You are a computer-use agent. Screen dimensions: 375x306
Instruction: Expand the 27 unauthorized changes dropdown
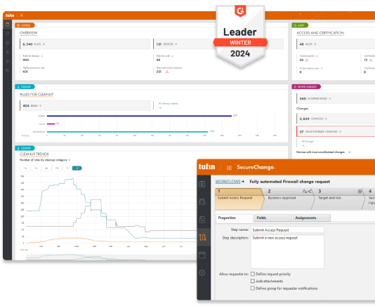(x=341, y=132)
